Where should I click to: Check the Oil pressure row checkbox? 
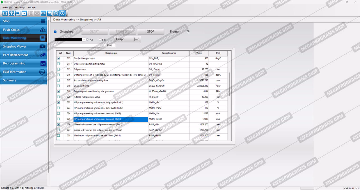[x=59, y=69]
